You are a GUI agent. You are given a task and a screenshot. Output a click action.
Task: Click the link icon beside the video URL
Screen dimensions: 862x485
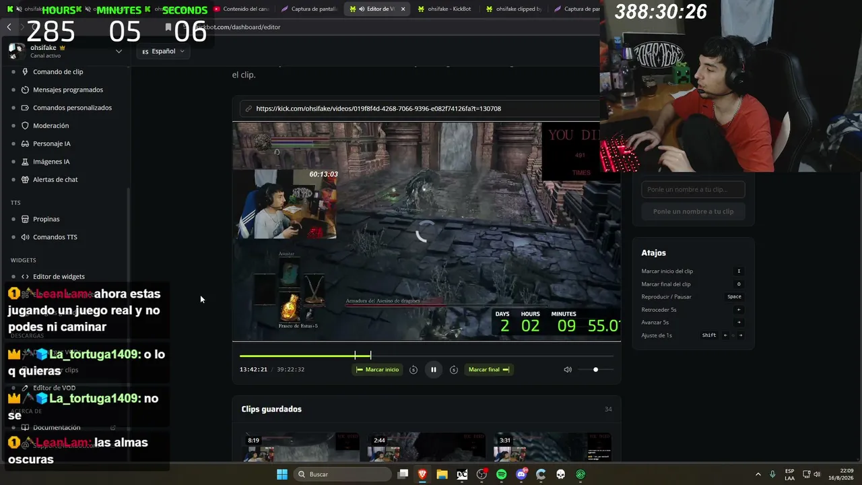pos(248,108)
